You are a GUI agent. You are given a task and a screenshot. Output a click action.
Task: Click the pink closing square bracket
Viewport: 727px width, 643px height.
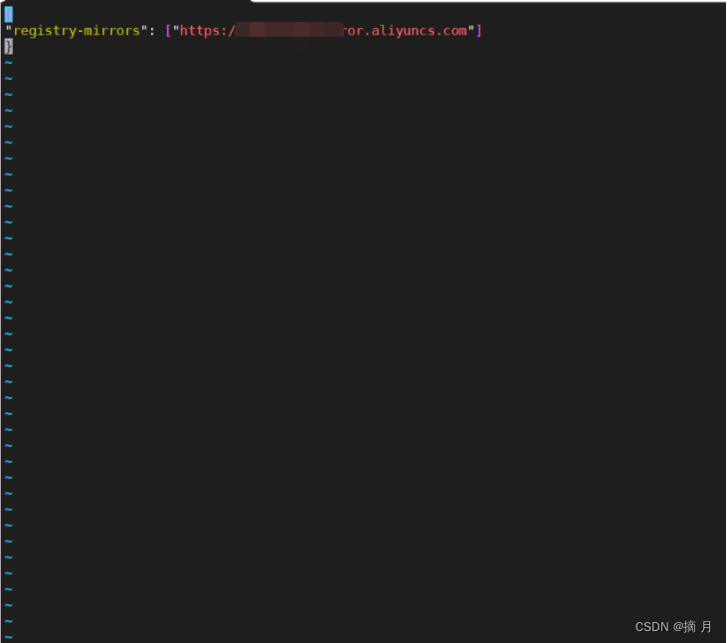[479, 31]
